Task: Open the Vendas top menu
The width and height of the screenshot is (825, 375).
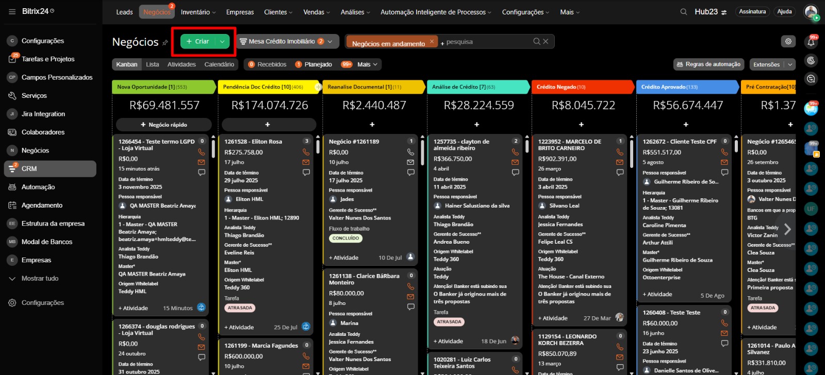Action: click(316, 12)
